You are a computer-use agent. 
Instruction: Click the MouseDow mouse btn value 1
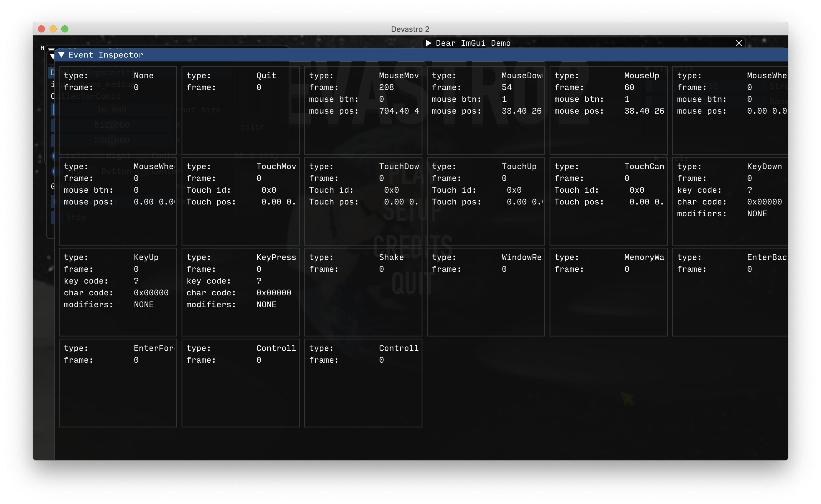click(x=504, y=99)
